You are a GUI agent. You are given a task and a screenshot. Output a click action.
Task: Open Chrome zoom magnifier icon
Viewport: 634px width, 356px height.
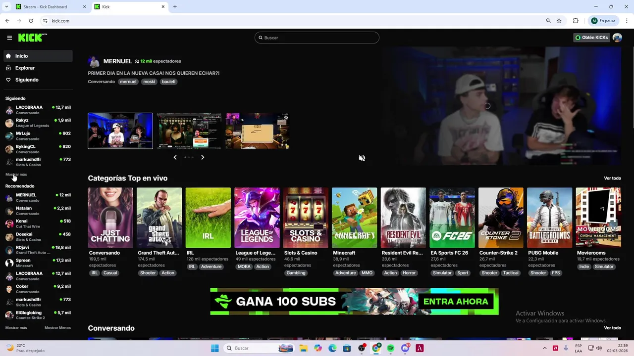click(x=548, y=21)
